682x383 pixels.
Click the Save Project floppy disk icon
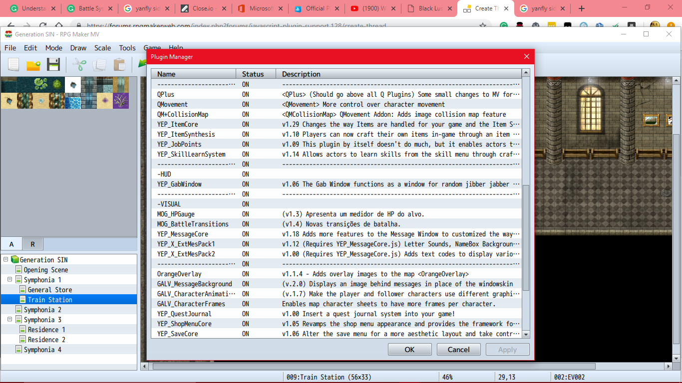[x=53, y=64]
